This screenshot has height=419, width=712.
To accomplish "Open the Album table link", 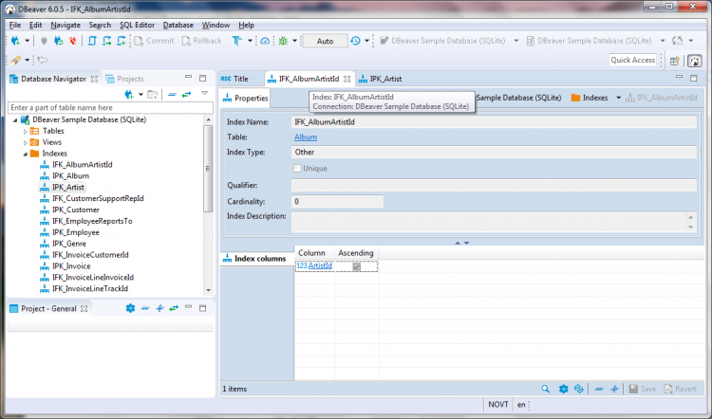I will [x=306, y=137].
